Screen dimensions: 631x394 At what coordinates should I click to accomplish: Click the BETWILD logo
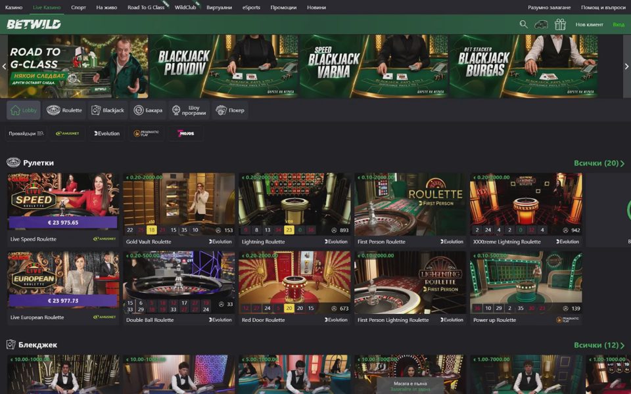(34, 24)
